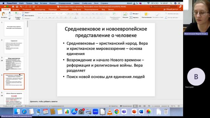Image resolution: width=210 pixels, height=118 pixels.
Task: Open Слайд-шоу menu in menu bar
Action: (x=87, y=3)
